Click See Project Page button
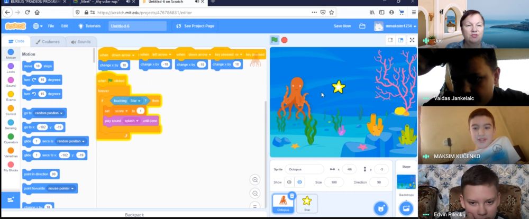 click(x=195, y=26)
